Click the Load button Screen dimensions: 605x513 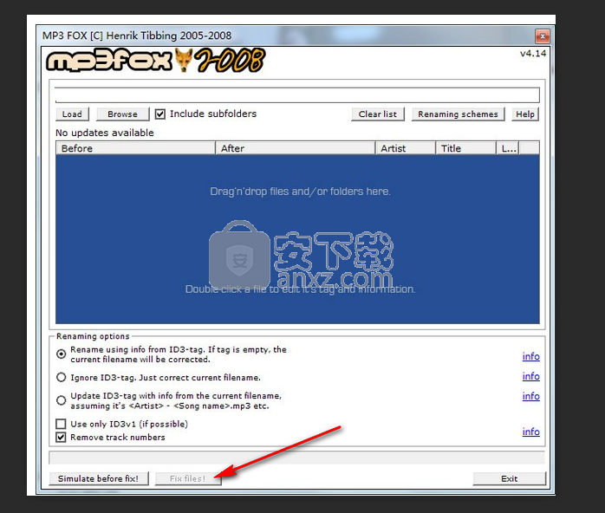tap(72, 114)
